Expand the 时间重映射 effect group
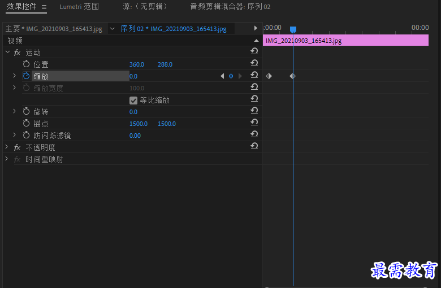This screenshot has height=288, width=441. [7, 159]
